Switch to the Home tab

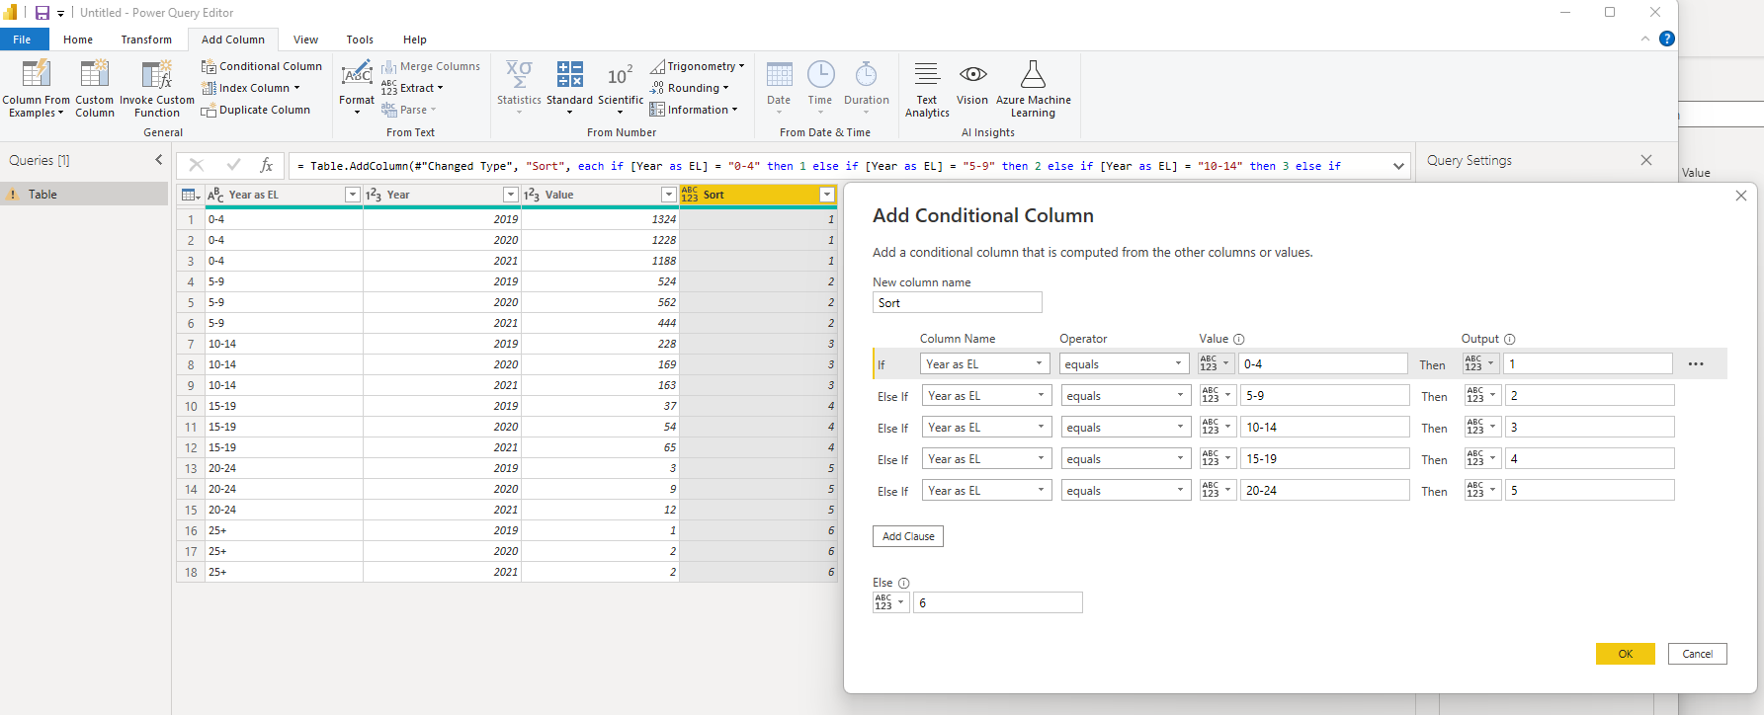tap(78, 40)
